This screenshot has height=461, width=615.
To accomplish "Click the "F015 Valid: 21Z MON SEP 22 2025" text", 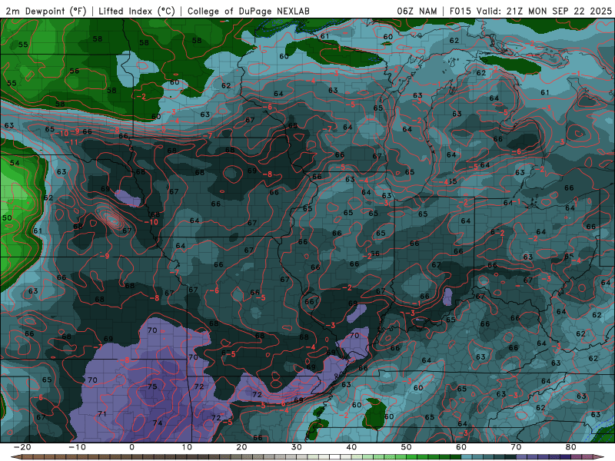I will pos(530,11).
